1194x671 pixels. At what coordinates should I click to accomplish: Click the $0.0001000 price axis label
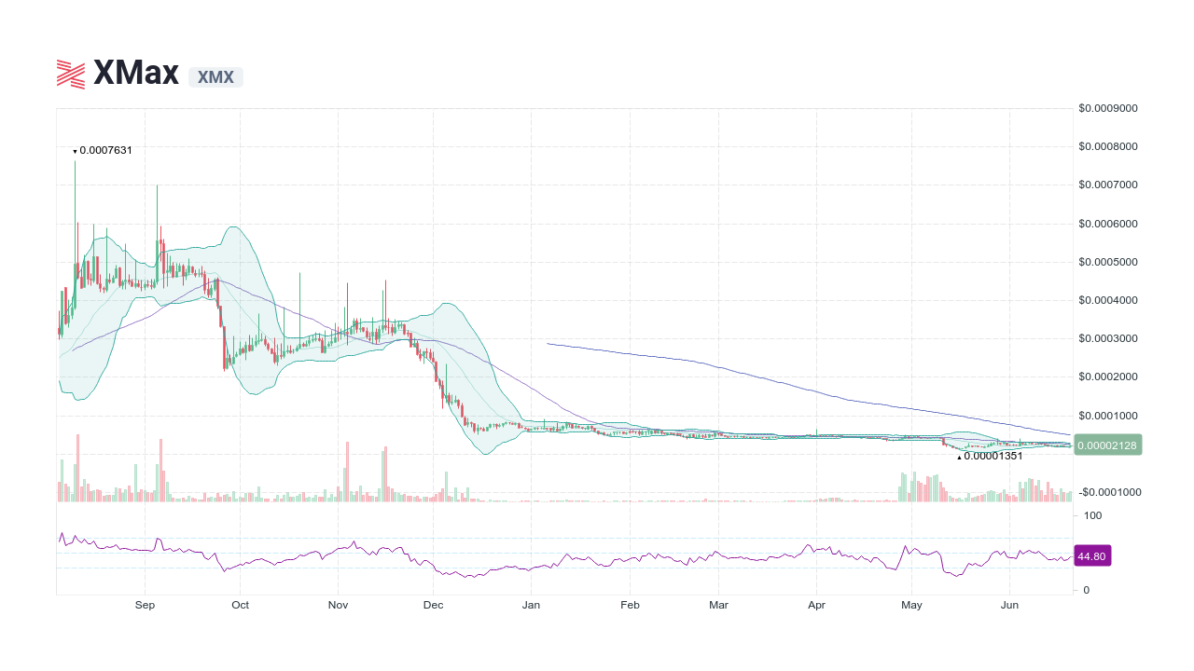(x=1106, y=416)
